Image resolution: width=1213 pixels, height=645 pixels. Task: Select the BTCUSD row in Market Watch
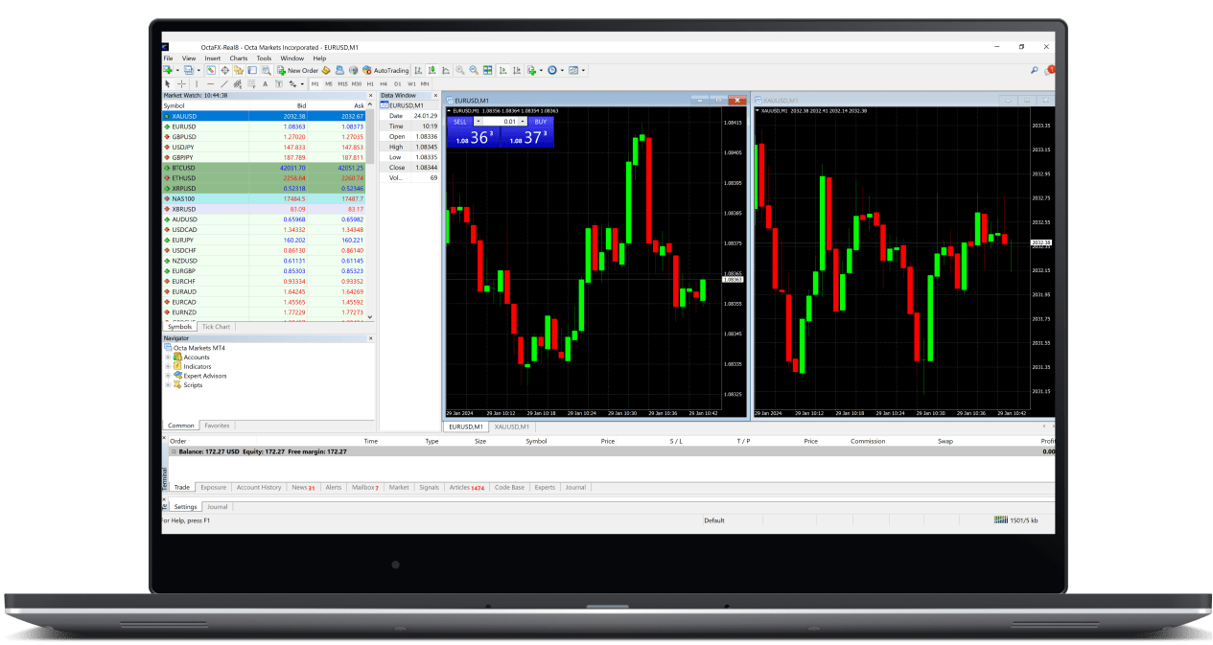(x=264, y=168)
